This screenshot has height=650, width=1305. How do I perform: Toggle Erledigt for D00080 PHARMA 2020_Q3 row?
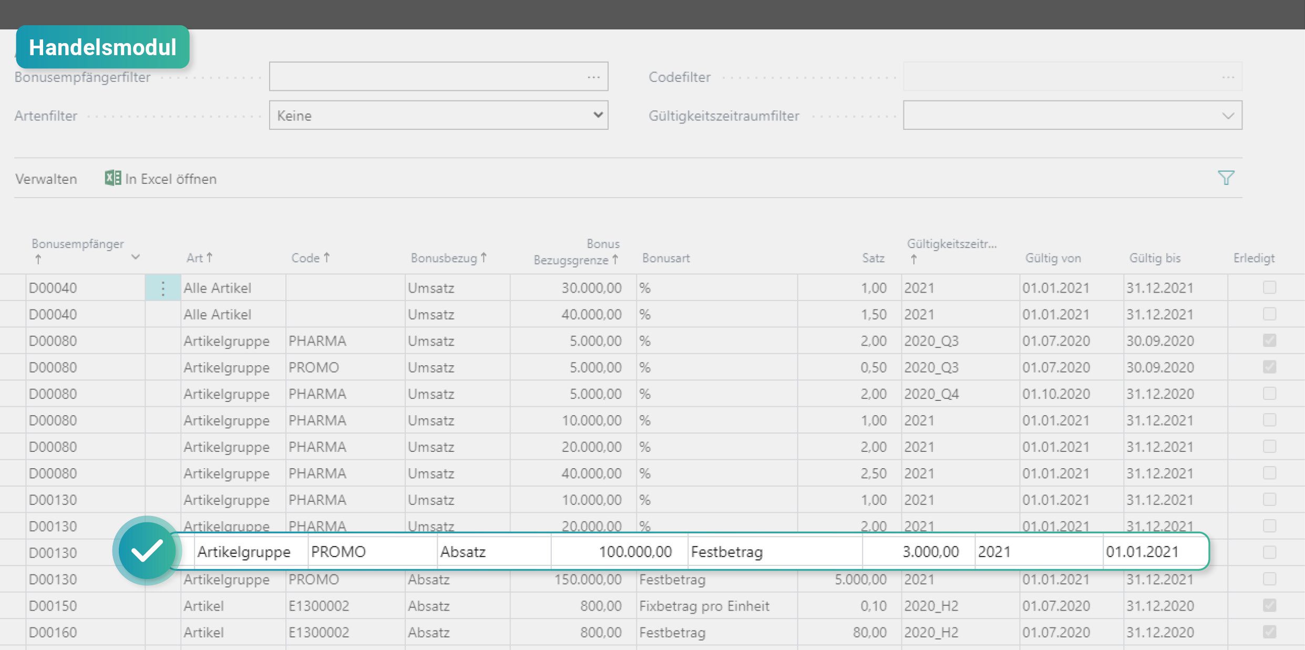pos(1269,341)
